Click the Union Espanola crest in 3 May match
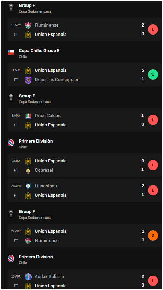 coord(28,161)
